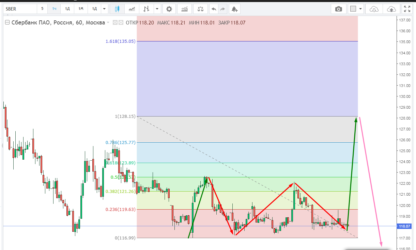
Task: Create an alert with the bell icon
Action: 234,9
